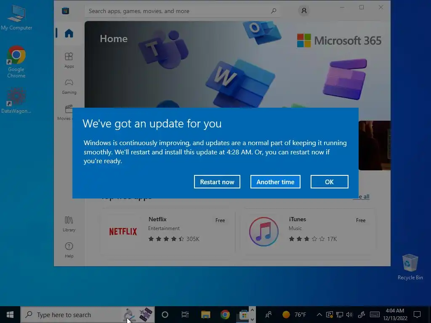Open Chrome from the taskbar
431x323 pixels.
(x=225, y=315)
